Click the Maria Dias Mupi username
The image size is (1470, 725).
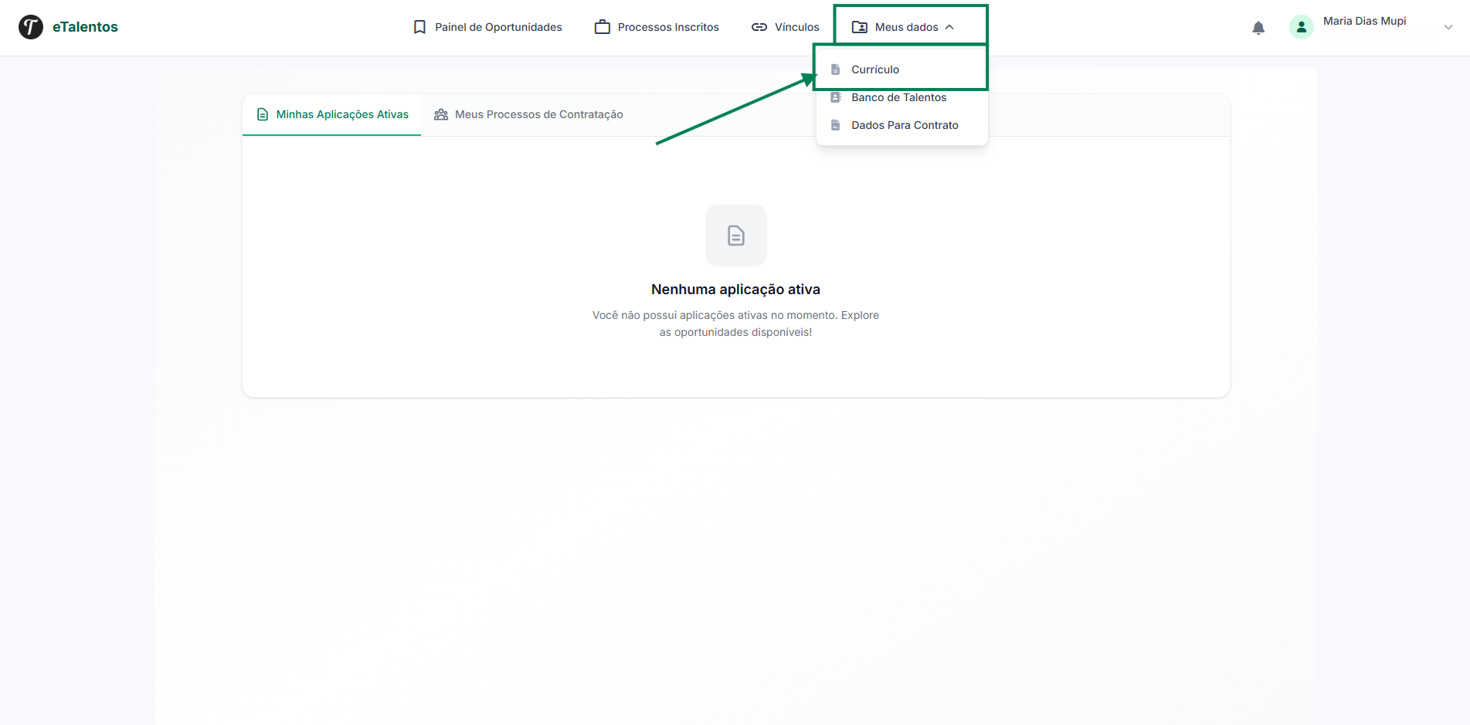1364,21
